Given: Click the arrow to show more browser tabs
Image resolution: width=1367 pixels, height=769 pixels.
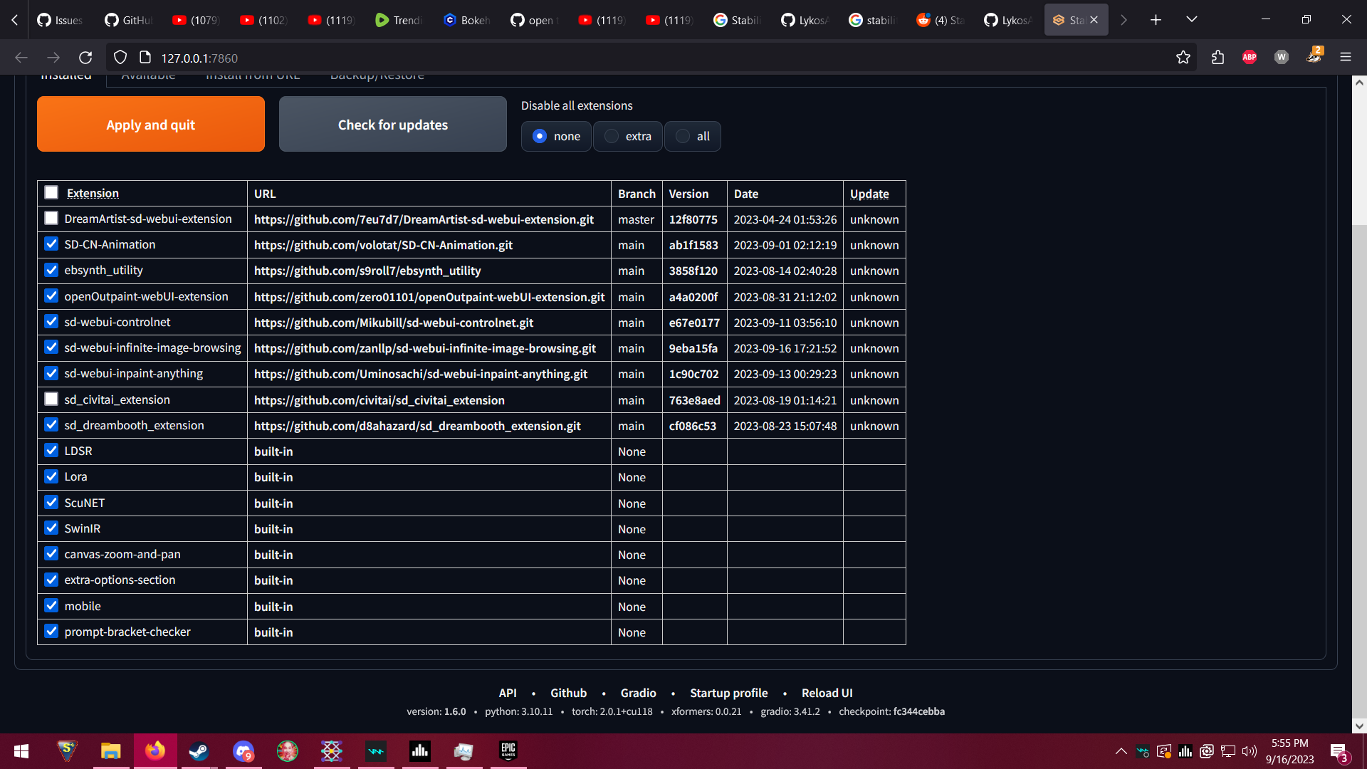Looking at the screenshot, I should pyautogui.click(x=1124, y=19).
